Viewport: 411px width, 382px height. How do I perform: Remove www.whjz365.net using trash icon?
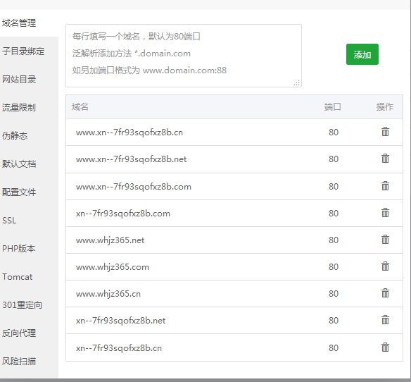pyautogui.click(x=385, y=240)
